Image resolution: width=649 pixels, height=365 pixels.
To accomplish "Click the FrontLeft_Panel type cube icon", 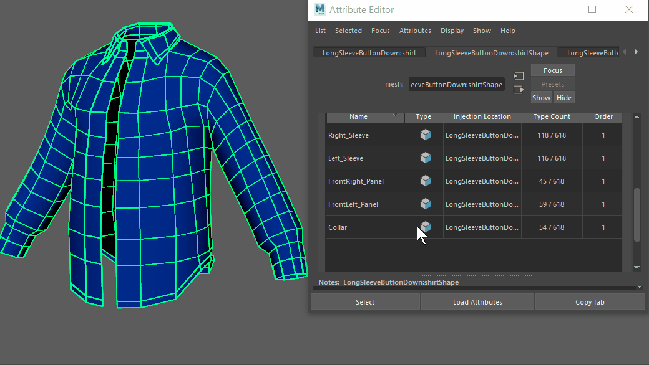I will (425, 204).
